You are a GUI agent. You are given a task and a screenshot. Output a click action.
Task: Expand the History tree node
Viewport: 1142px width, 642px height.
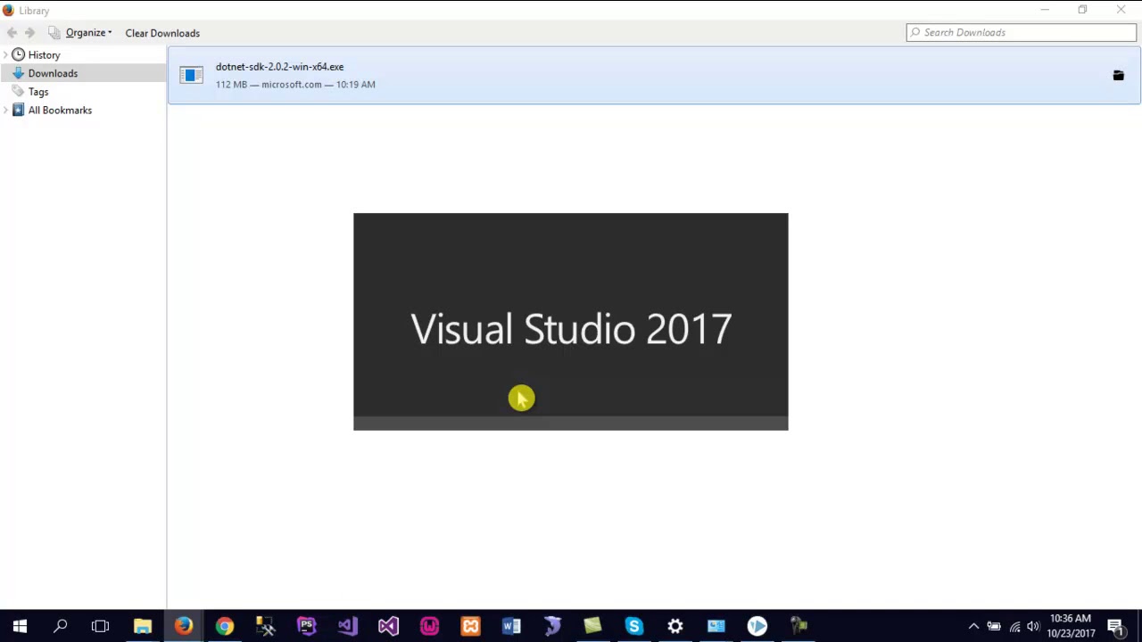[5, 55]
